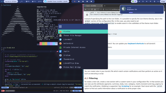Open Thunar File Manager from the launcher
This screenshot has width=166, height=93.
[x=83, y=36]
